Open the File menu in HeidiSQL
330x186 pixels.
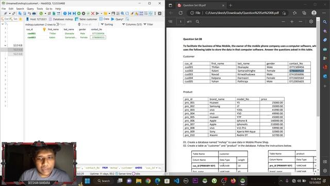[4, 9]
